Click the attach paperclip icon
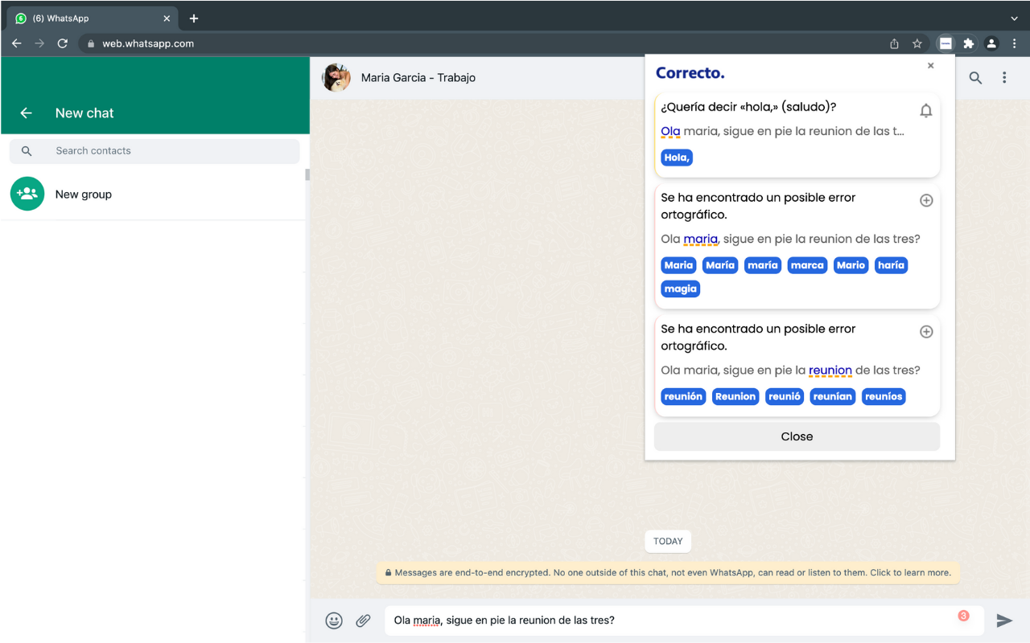The image size is (1030, 643). [x=364, y=620]
